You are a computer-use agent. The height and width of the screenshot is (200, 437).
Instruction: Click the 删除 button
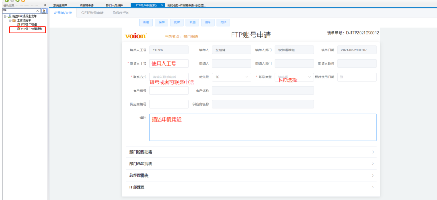click(x=208, y=22)
